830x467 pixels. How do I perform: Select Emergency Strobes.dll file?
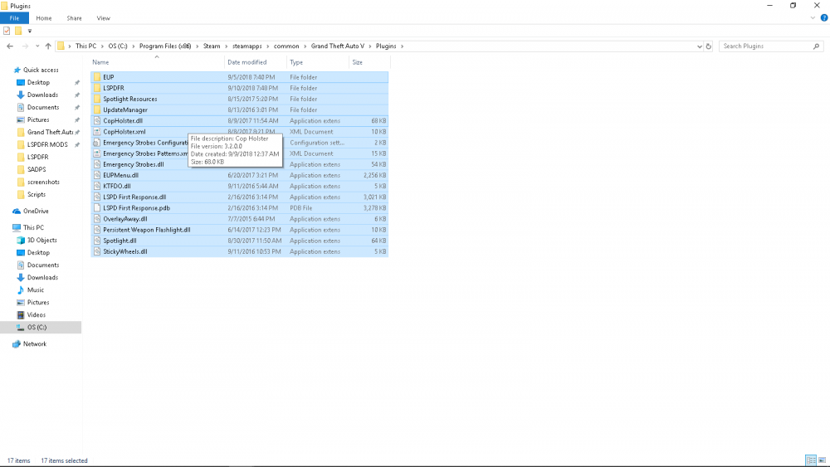click(239, 164)
